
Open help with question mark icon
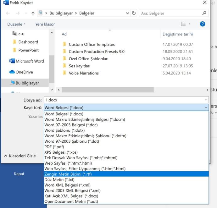pyautogui.click(x=203, y=24)
